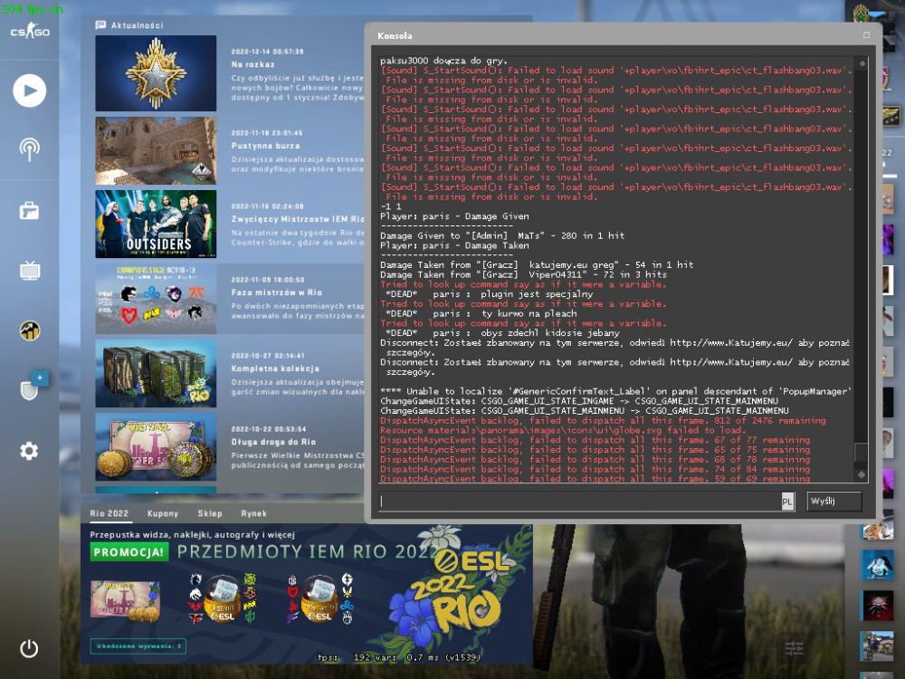Click the fps readout at bottom of banner

399,657
